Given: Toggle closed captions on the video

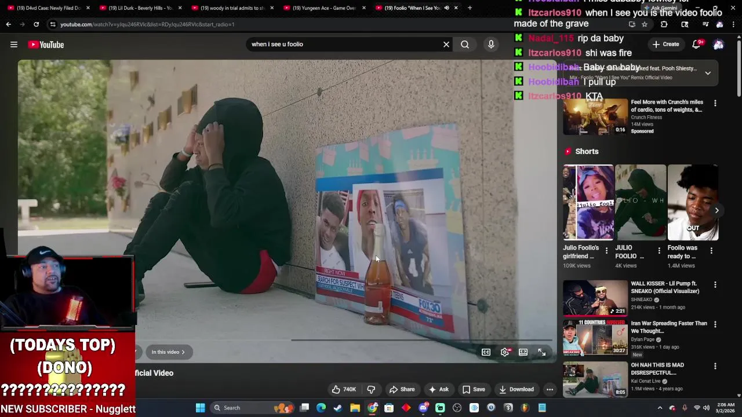Looking at the screenshot, I should coord(486,352).
